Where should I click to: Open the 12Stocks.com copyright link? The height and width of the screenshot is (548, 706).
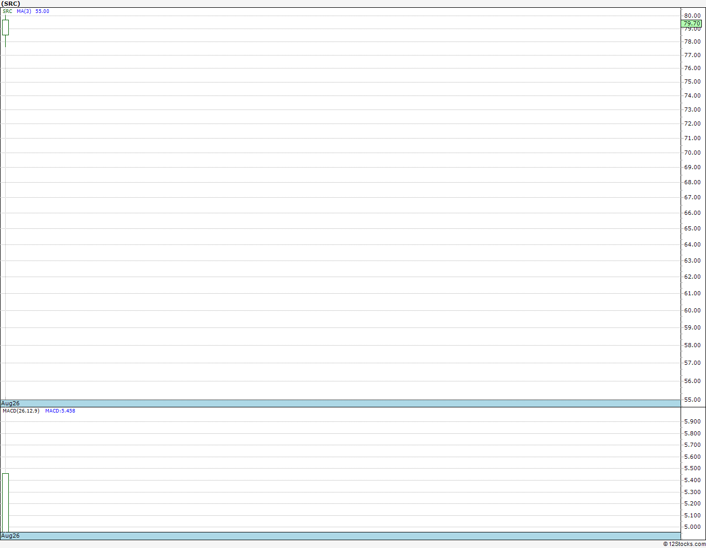(x=684, y=544)
